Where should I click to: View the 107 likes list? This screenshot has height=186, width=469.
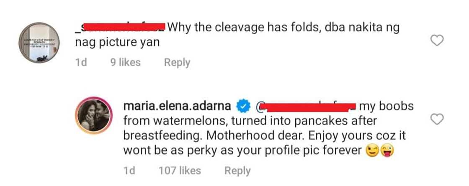[180, 171]
